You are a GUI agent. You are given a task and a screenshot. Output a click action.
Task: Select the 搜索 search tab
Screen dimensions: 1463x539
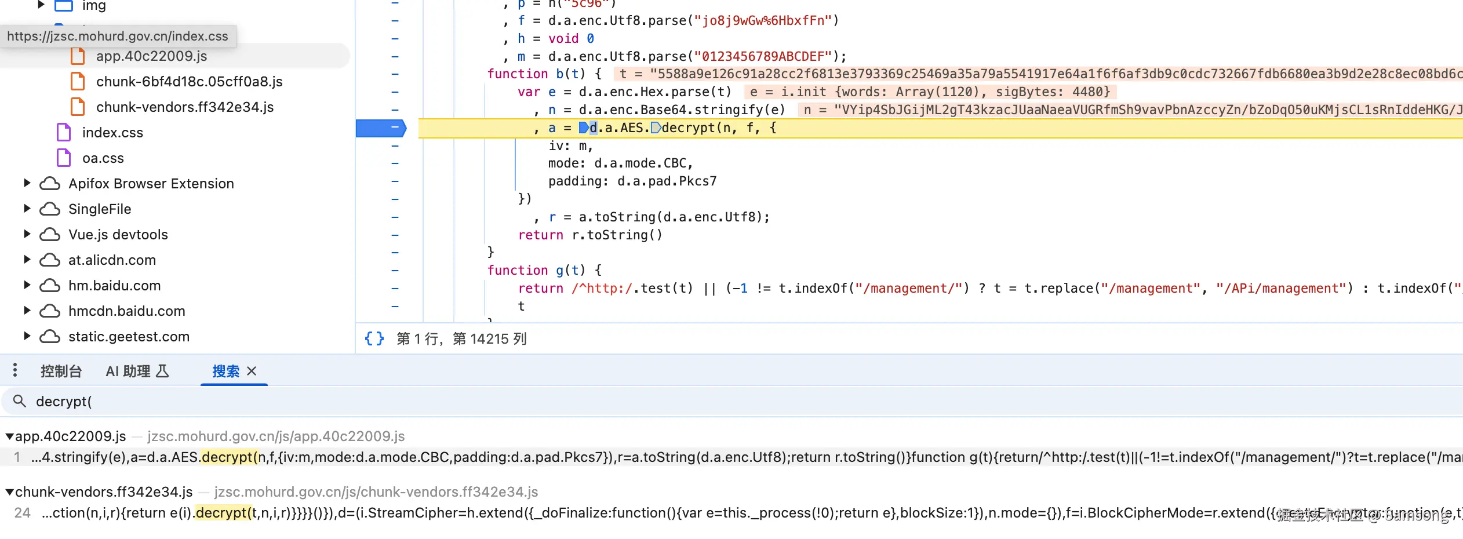tap(225, 371)
